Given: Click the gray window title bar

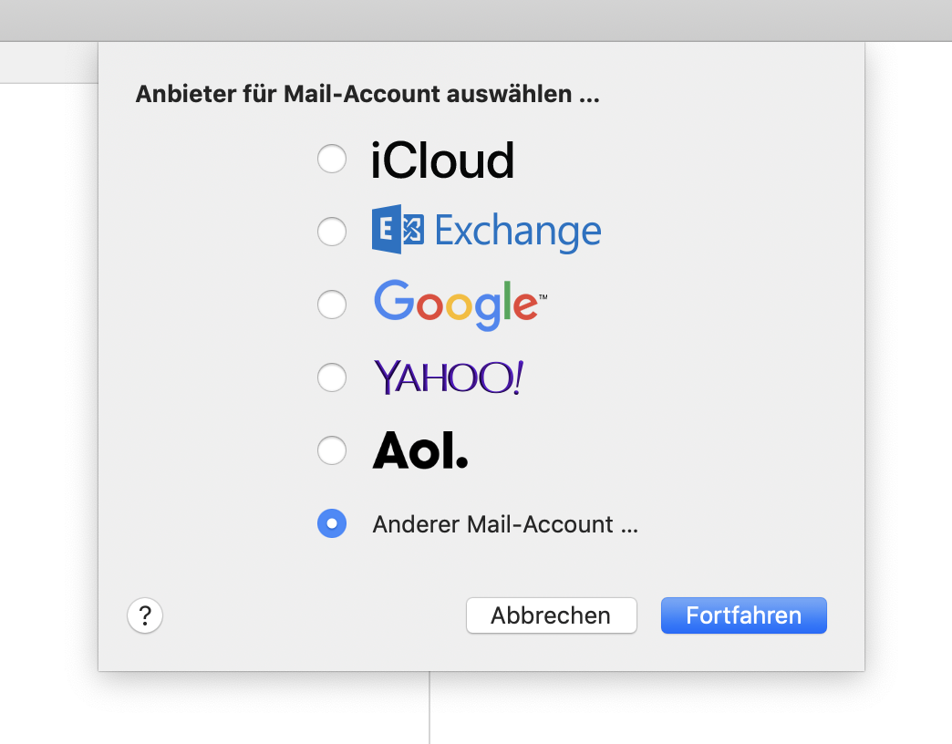Looking at the screenshot, I should 476,20.
